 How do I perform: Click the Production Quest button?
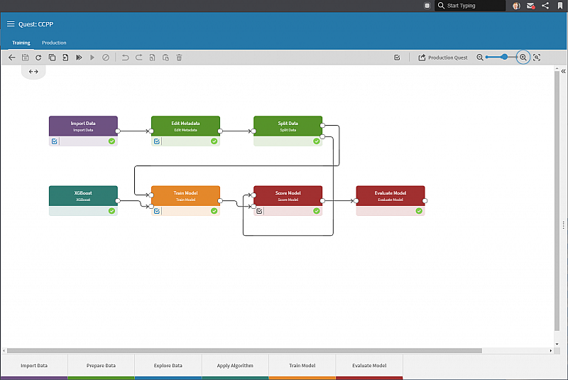pyautogui.click(x=442, y=58)
